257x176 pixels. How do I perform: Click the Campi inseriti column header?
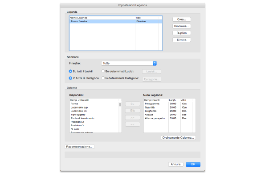pyautogui.click(x=156, y=100)
